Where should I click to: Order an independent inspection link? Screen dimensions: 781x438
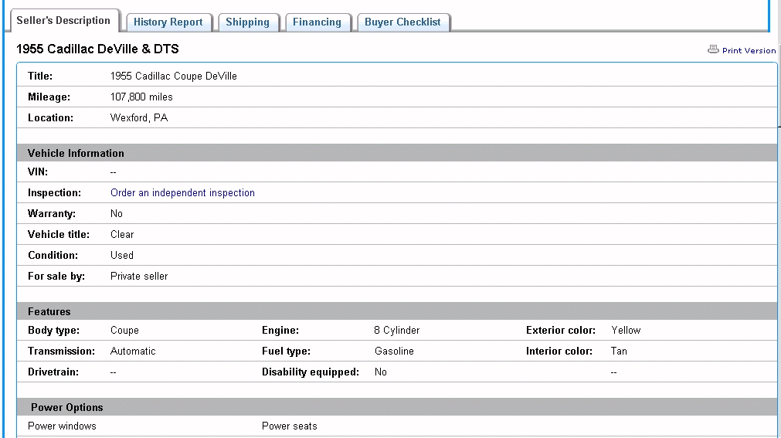(182, 193)
